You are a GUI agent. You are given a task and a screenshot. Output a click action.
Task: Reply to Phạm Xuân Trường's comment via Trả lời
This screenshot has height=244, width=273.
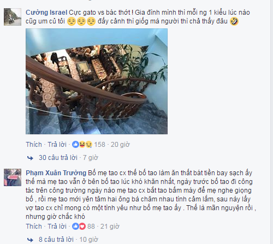tap(57, 227)
